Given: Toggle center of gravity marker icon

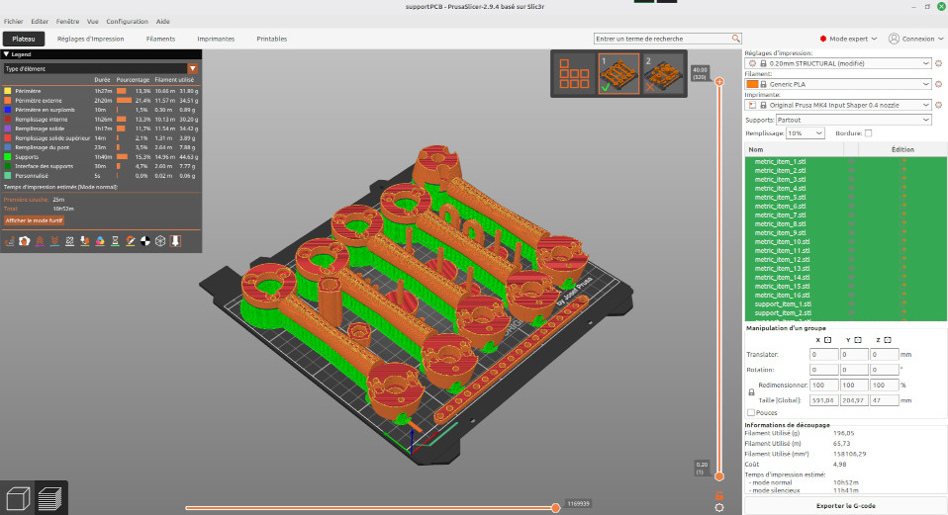Looking at the screenshot, I should point(145,241).
